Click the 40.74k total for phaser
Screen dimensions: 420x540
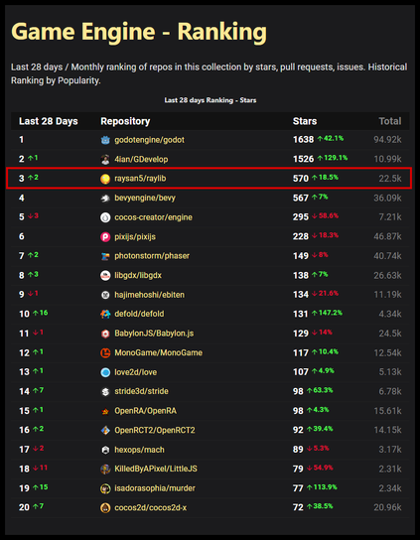pos(387,256)
